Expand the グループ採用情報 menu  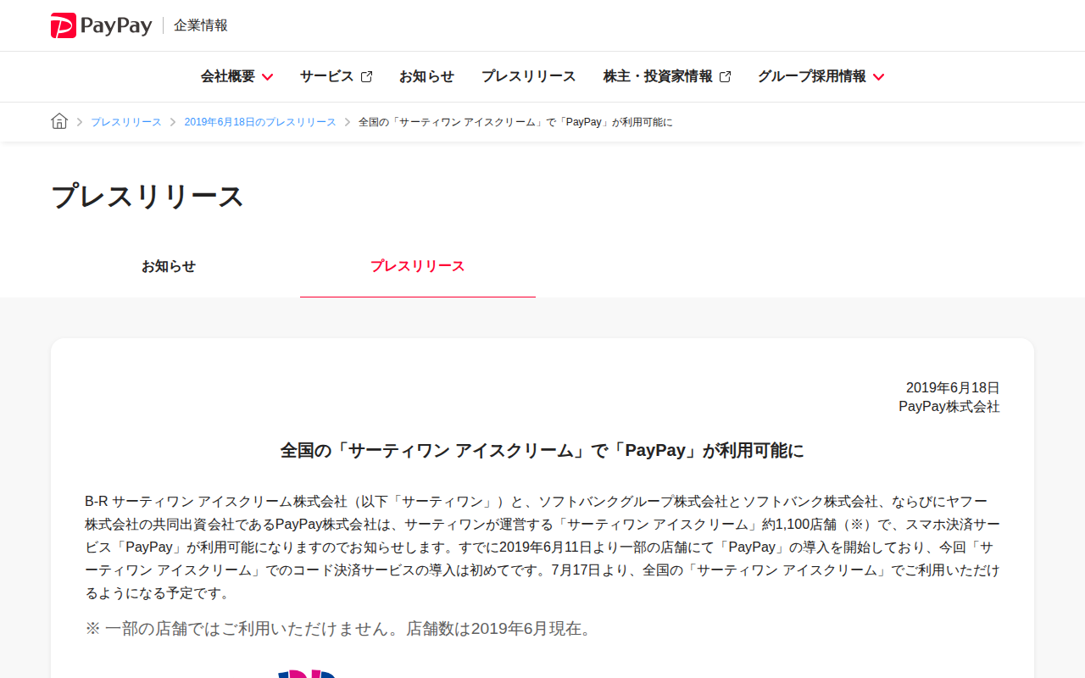[x=821, y=76]
